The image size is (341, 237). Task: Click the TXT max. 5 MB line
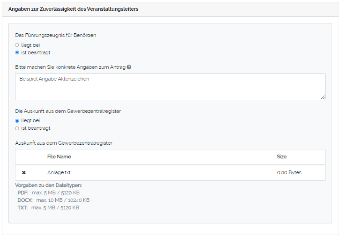click(x=48, y=207)
